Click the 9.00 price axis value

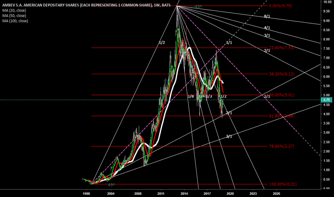click(327, 21)
